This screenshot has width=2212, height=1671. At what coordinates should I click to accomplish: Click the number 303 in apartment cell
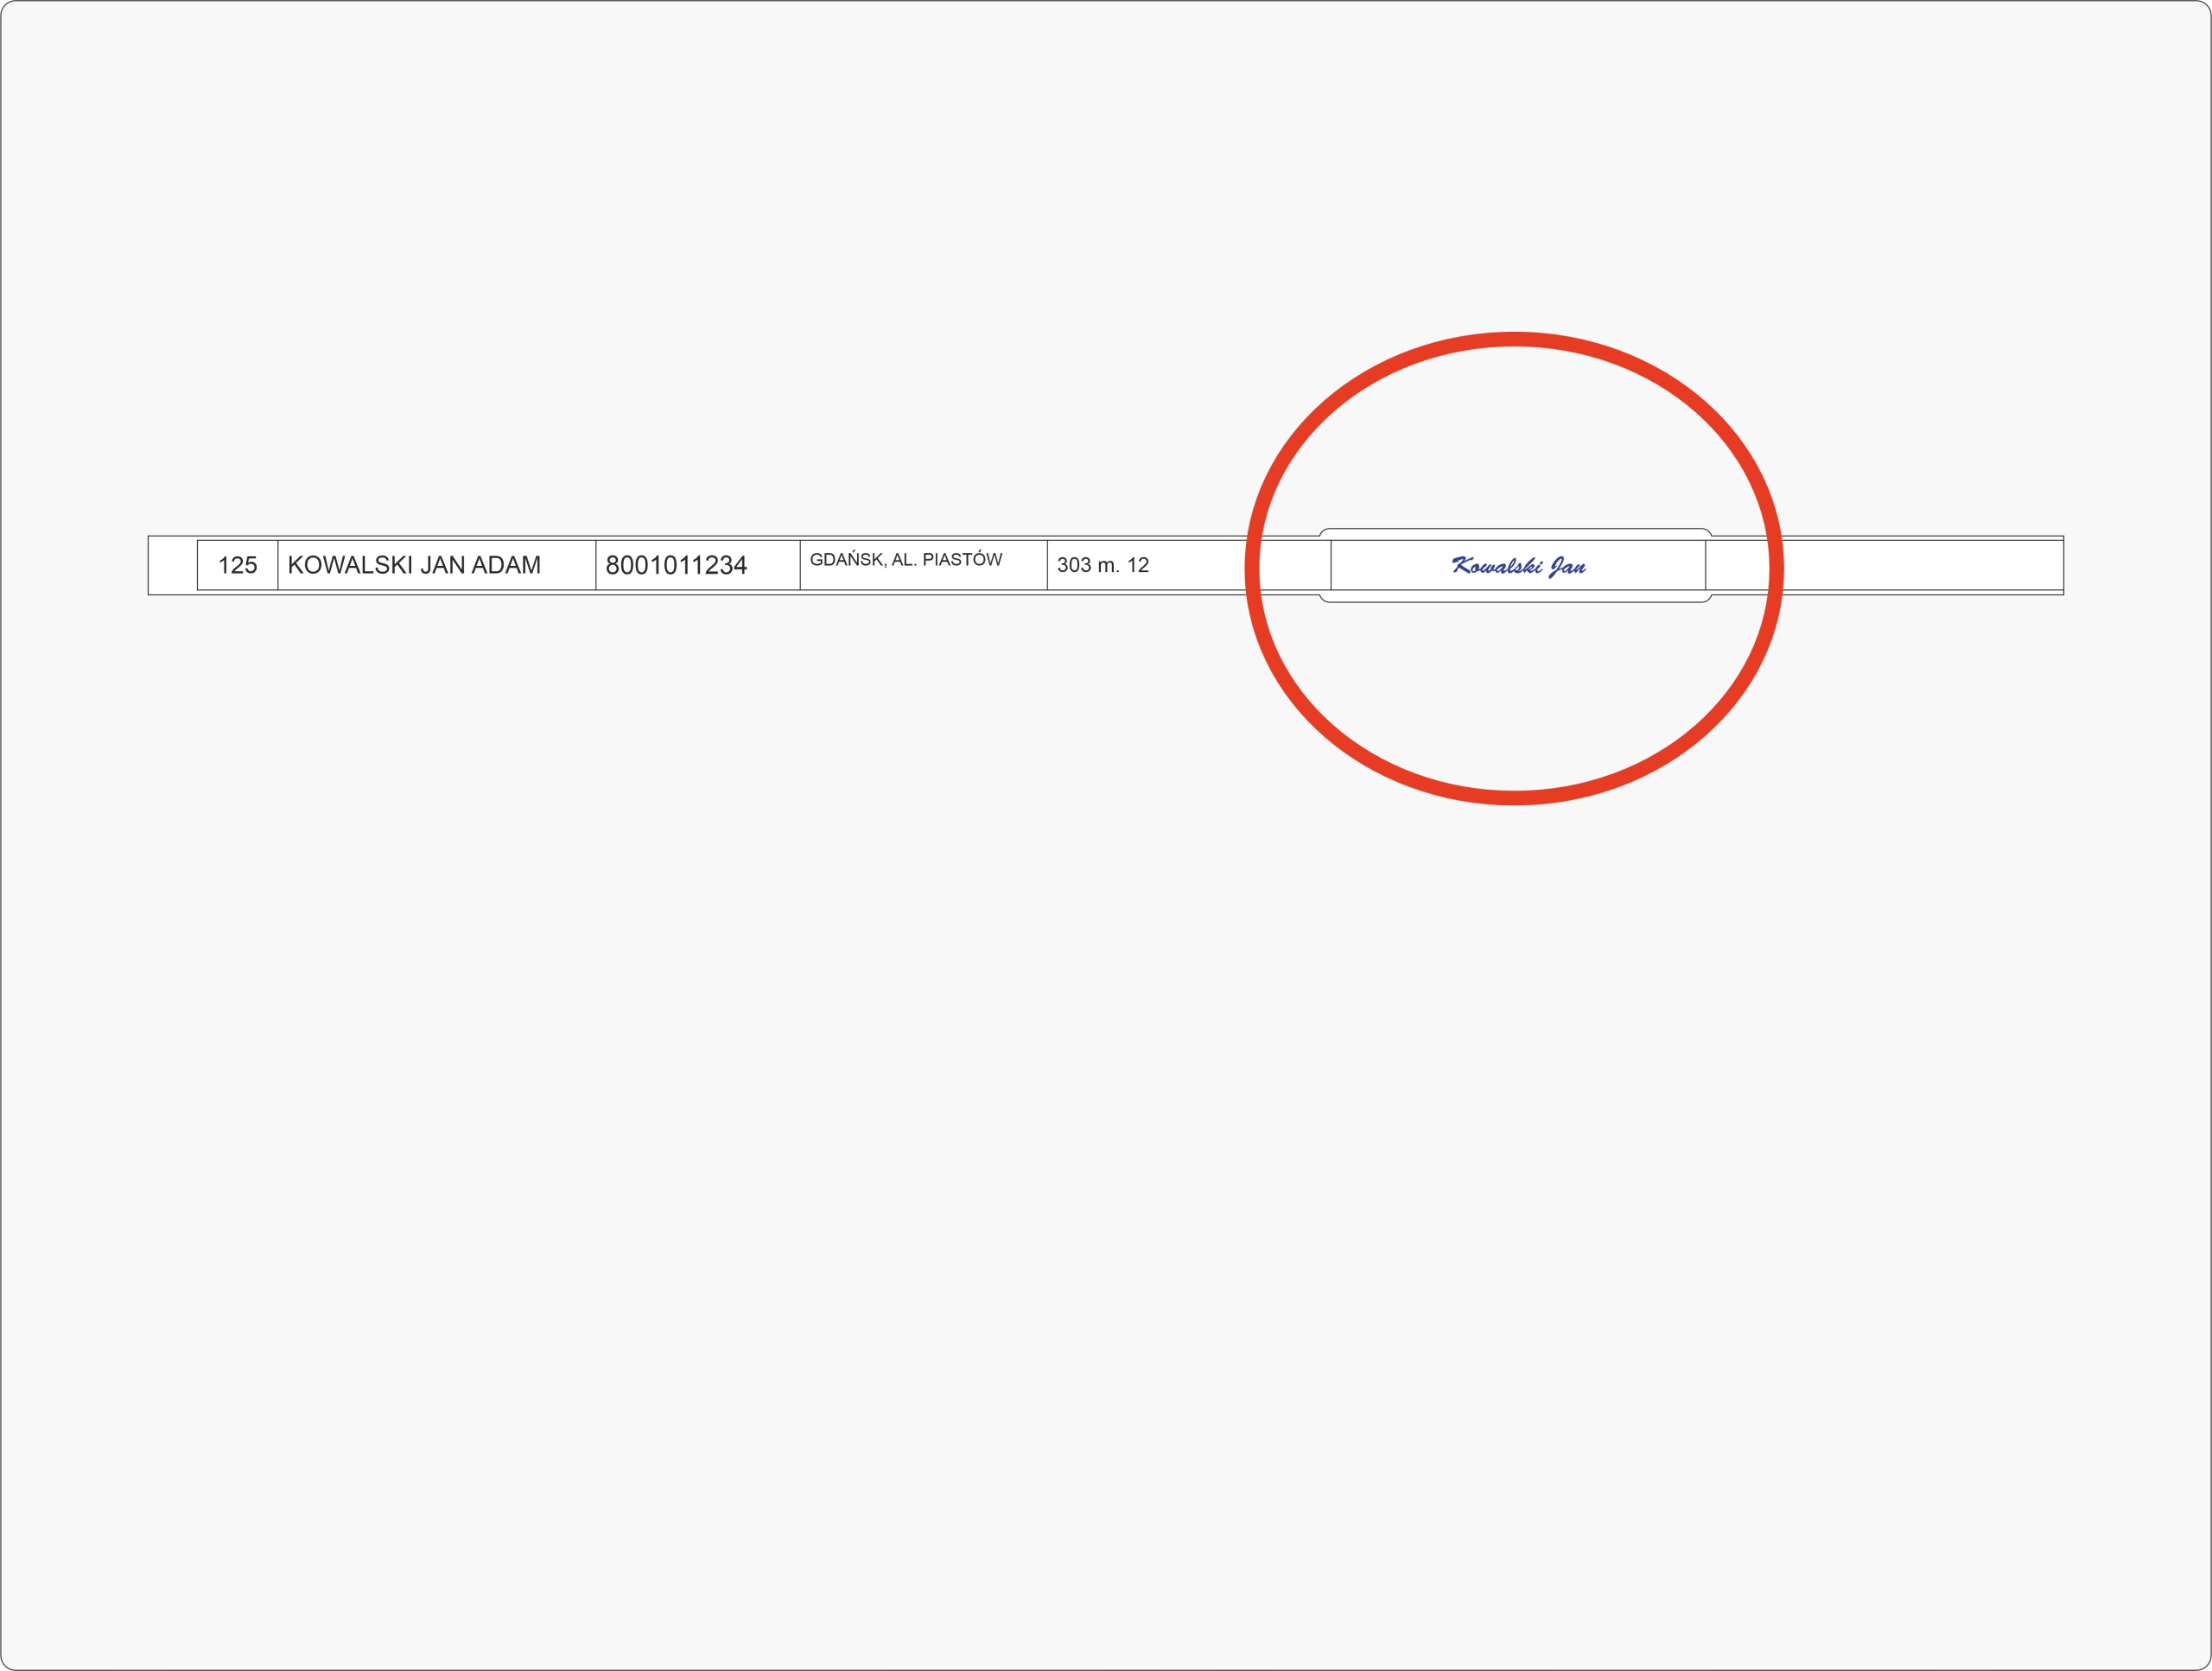[x=1074, y=565]
